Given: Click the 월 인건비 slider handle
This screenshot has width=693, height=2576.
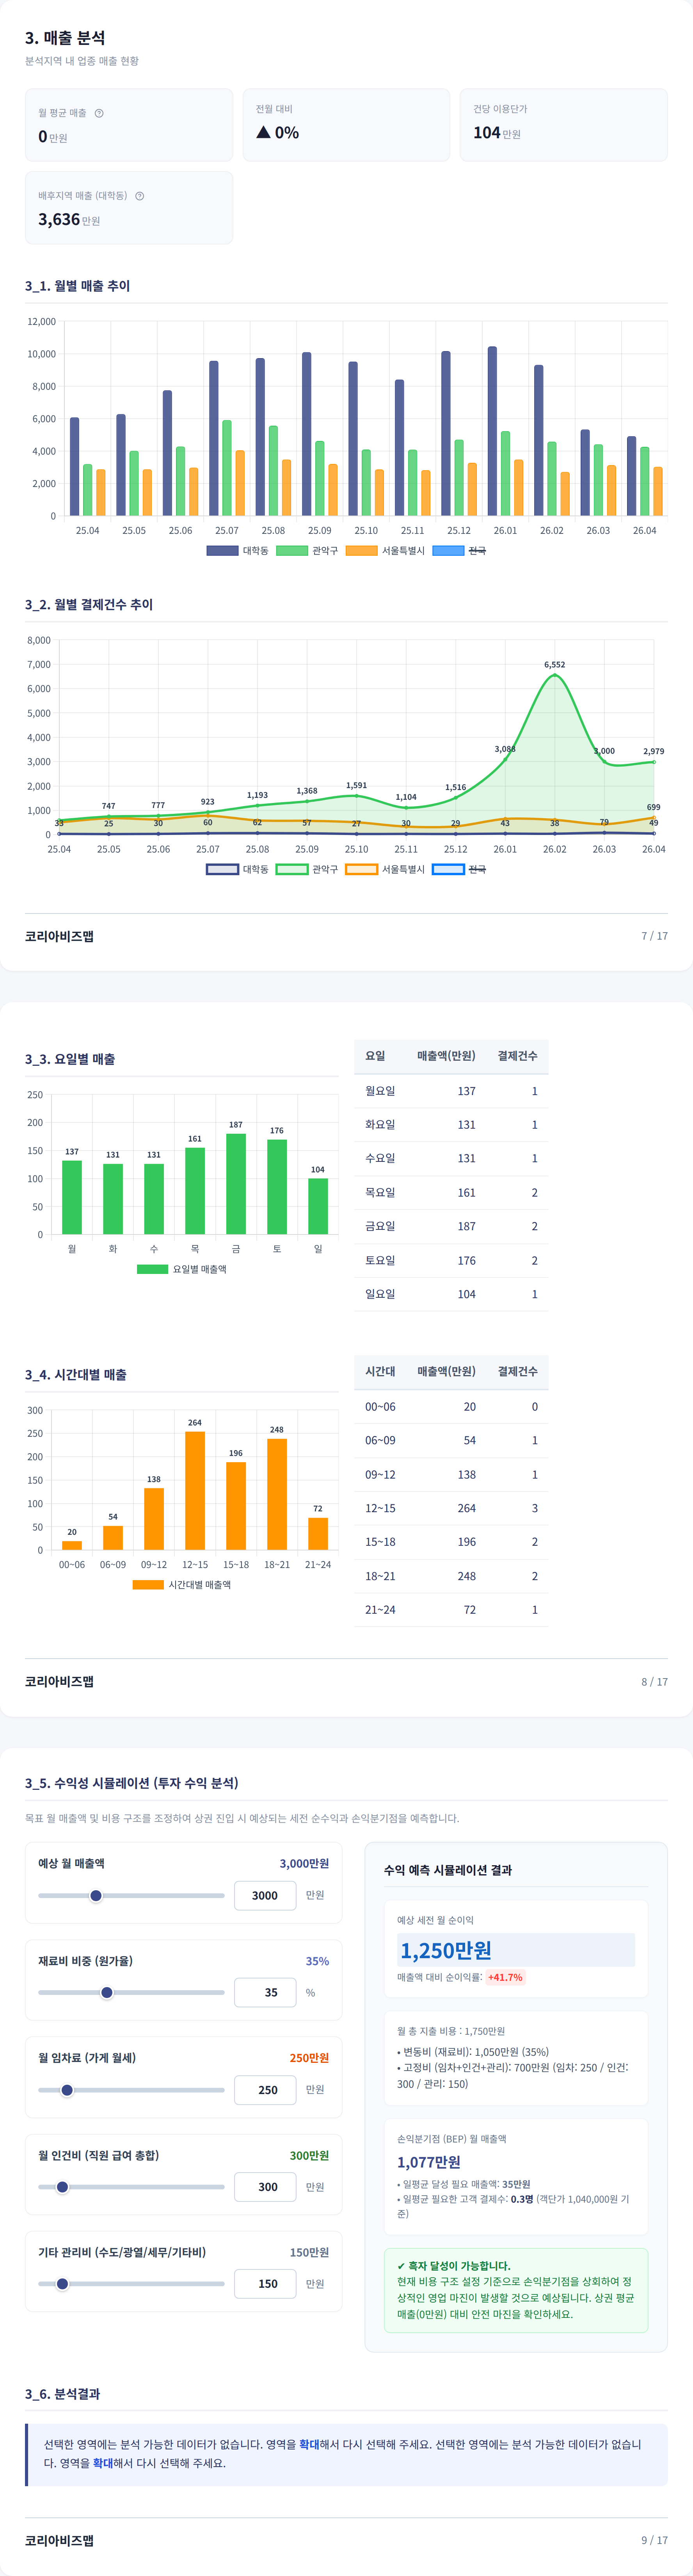Looking at the screenshot, I should (62, 2187).
